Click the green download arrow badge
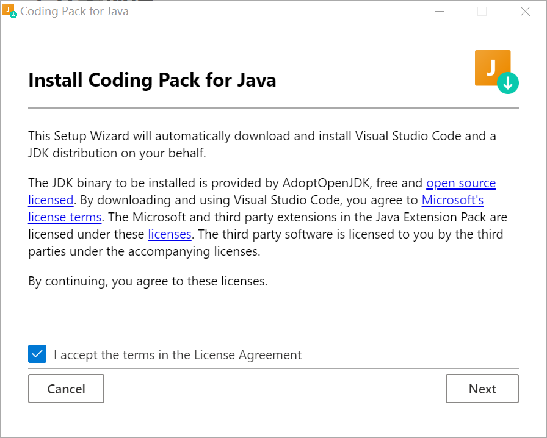The image size is (547, 438). [507, 83]
